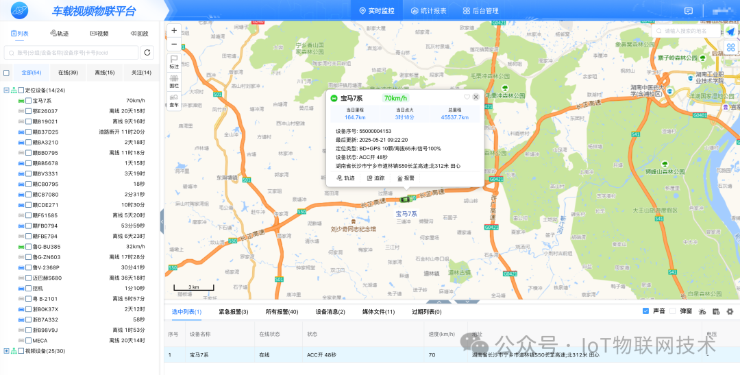Click green car icon for 鲁G-BU385
Image resolution: width=740 pixels, height=375 pixels.
click(x=21, y=247)
